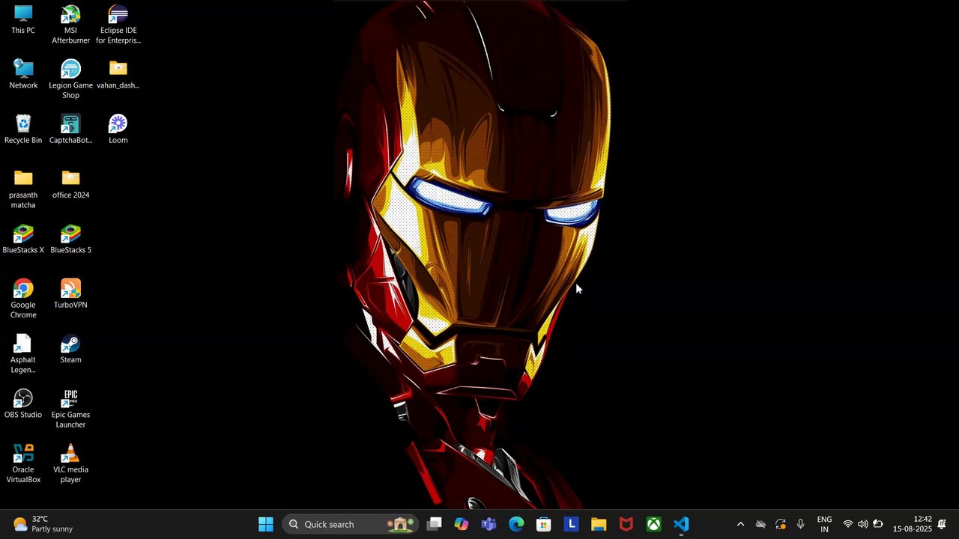Select the Eclipse IDE for Enterprise shortcut
Viewport: 959px width, 539px height.
point(118,25)
